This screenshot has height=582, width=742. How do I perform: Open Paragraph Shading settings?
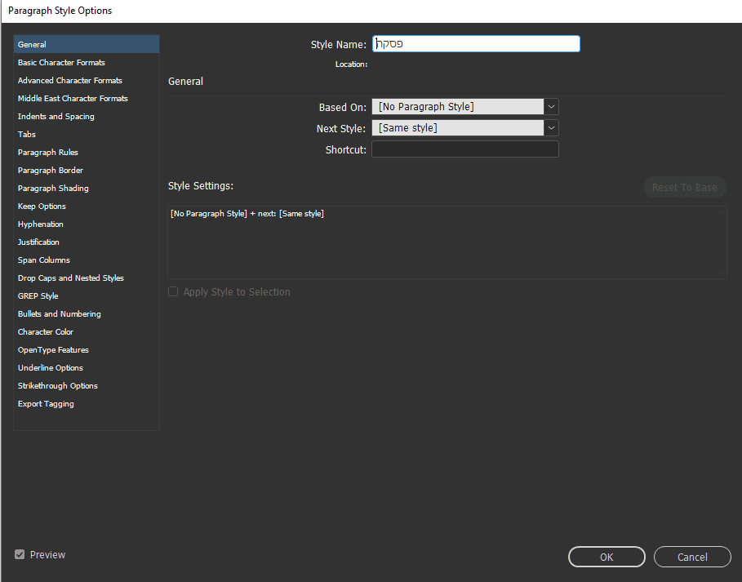pyautogui.click(x=87, y=189)
